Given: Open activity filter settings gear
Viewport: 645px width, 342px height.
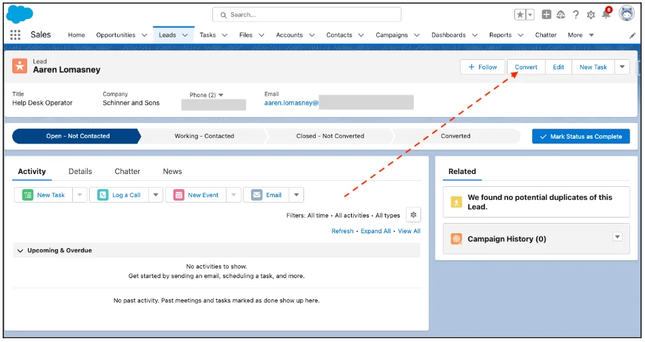Looking at the screenshot, I should point(414,215).
